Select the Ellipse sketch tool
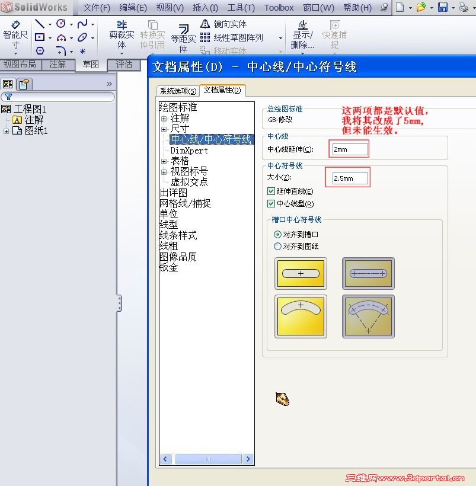This screenshot has width=476, height=486. [82, 37]
